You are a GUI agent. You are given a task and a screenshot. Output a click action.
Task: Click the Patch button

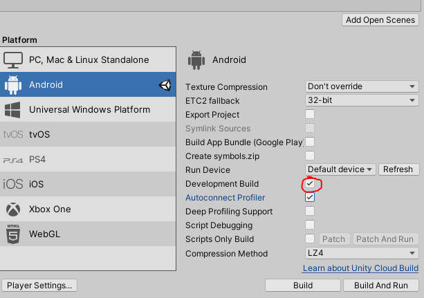[335, 239]
